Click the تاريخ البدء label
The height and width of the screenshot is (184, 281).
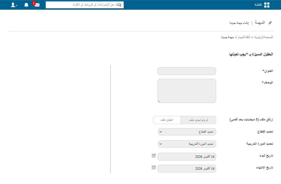click(x=266, y=156)
